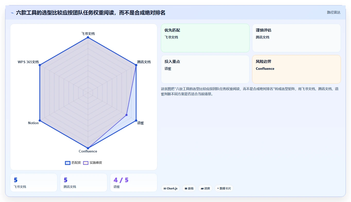Viewport: 351px width, 202px height.
Task: Select the 表格 tag chip
Action: 189,188
